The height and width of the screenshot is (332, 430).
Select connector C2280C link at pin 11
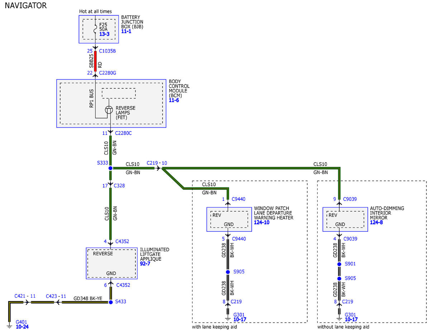point(124,133)
